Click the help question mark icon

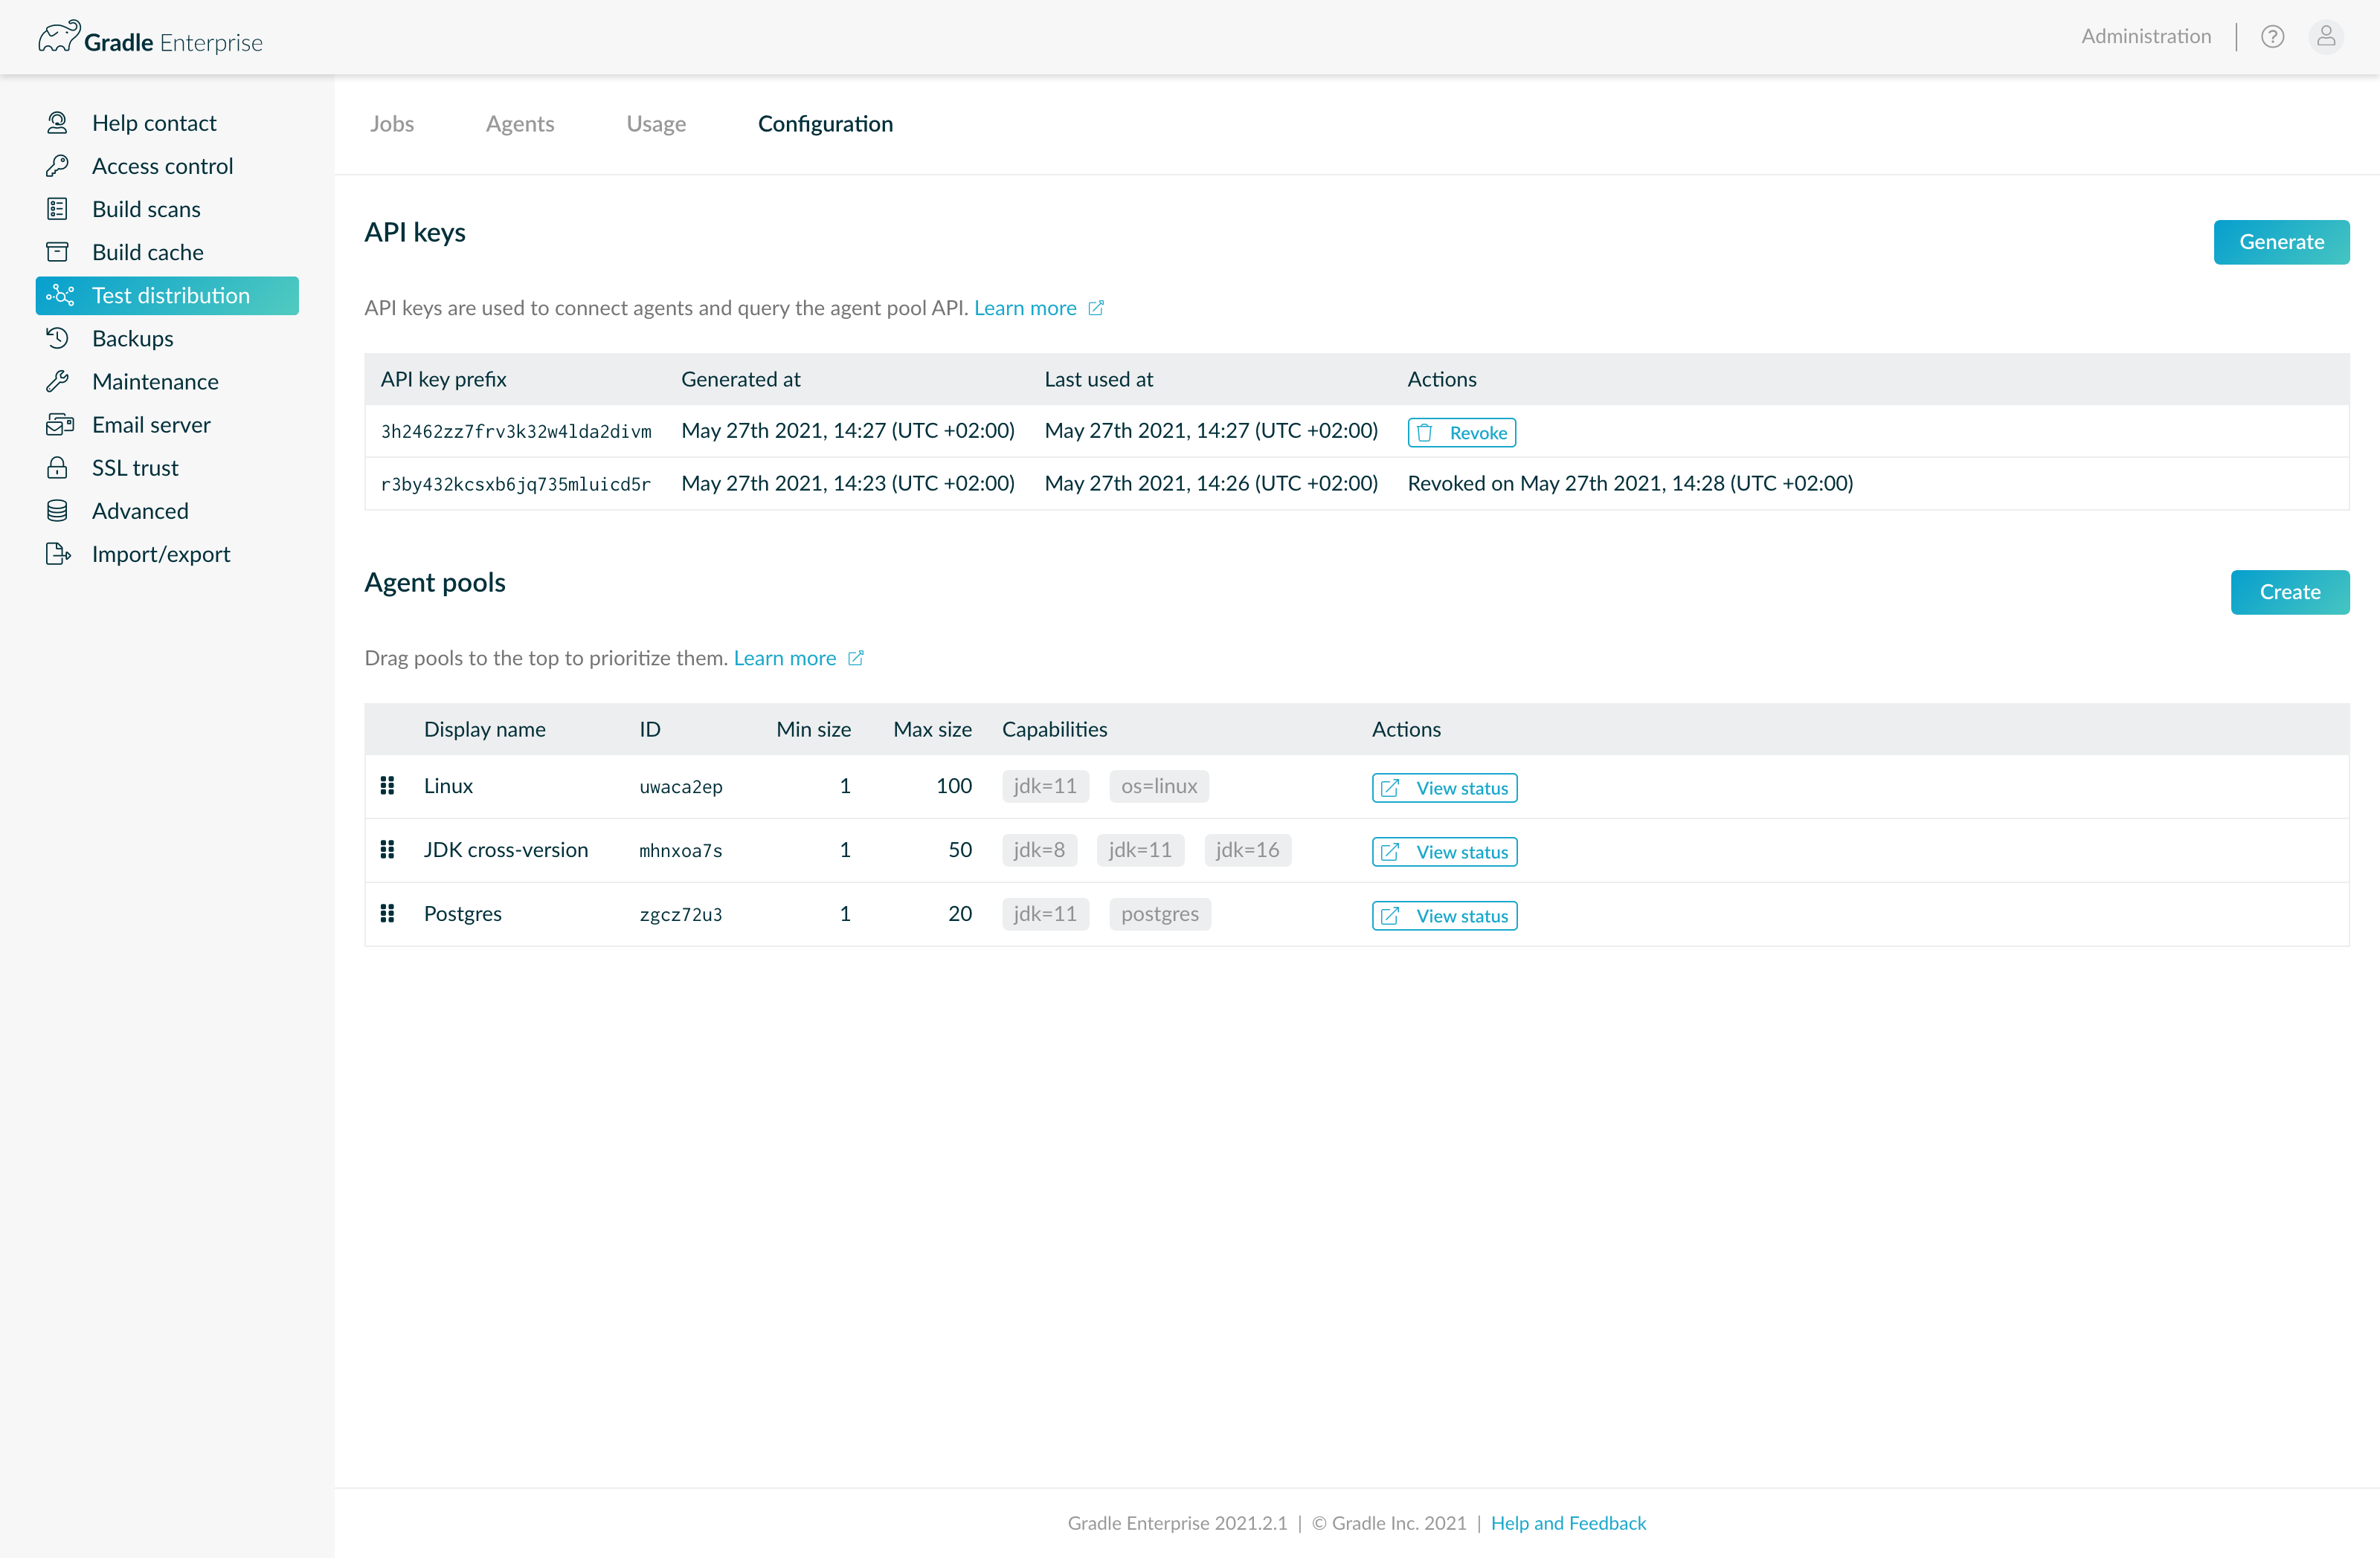coord(2272,36)
